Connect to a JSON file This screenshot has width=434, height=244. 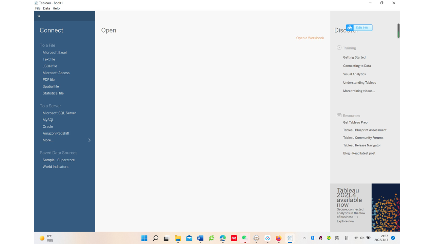pos(50,66)
